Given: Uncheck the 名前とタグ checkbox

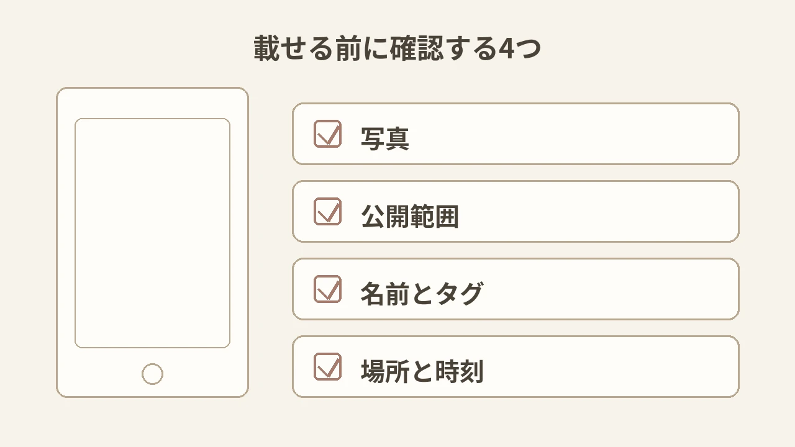Looking at the screenshot, I should point(327,289).
